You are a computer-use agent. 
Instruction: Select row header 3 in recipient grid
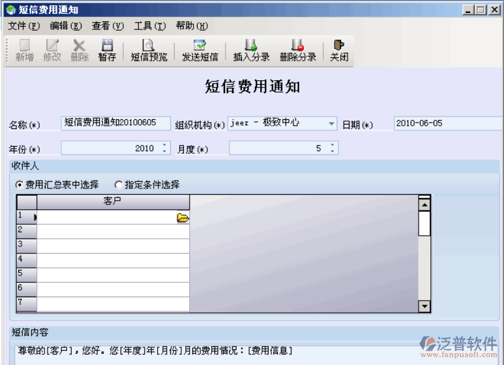(27, 246)
